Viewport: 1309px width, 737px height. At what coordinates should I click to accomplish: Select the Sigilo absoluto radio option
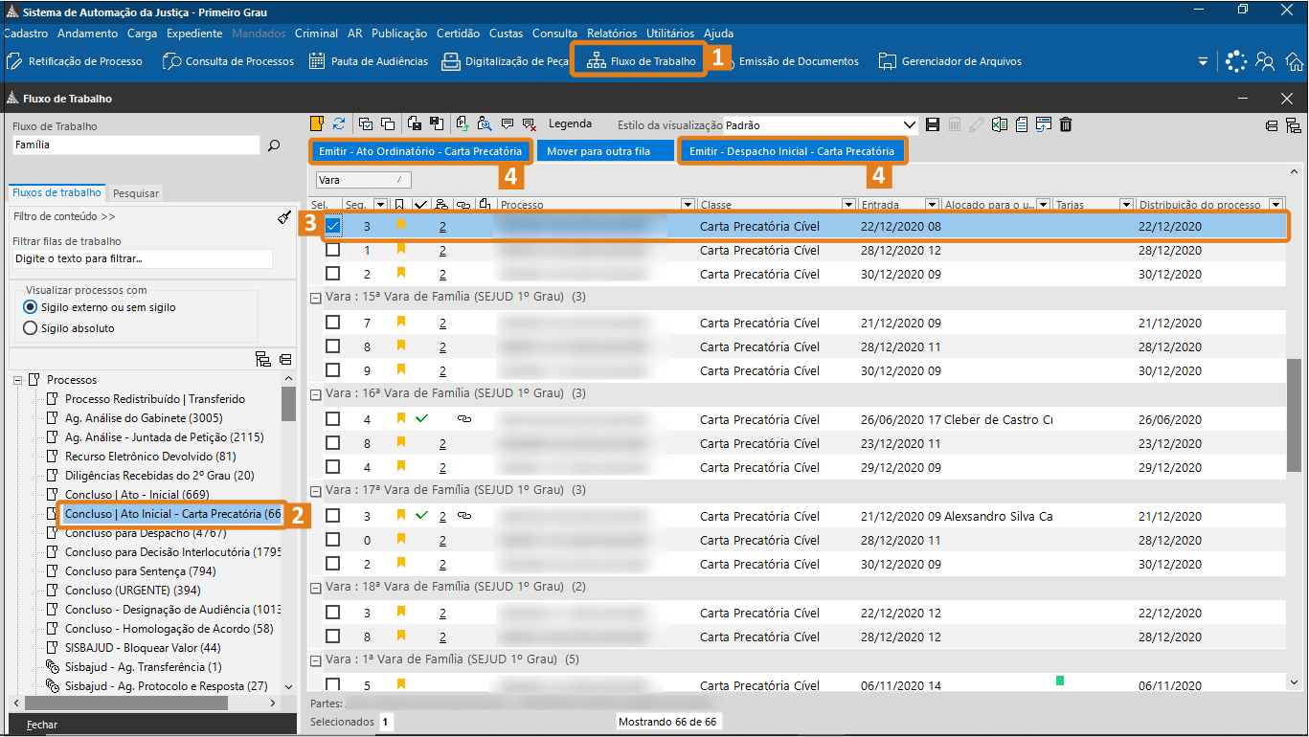click(30, 328)
